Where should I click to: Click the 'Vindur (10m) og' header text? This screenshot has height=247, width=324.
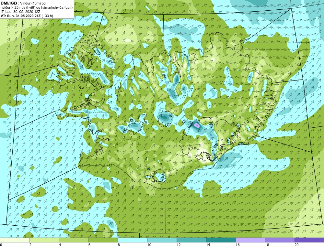point(33,3)
